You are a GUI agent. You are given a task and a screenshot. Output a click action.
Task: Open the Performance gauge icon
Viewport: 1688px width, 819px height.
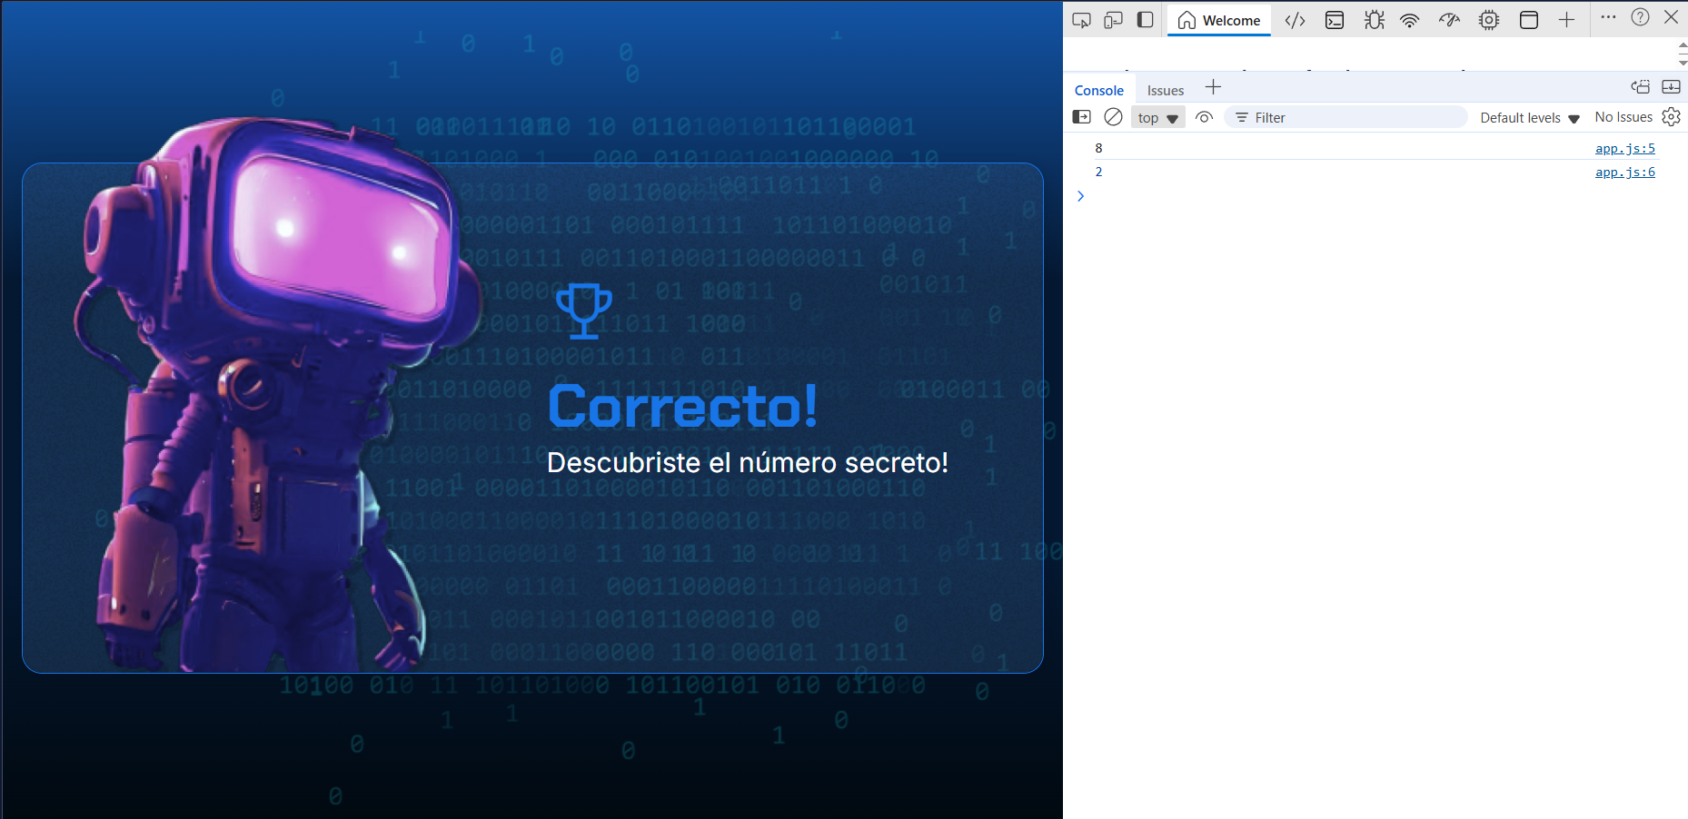[x=1449, y=20]
